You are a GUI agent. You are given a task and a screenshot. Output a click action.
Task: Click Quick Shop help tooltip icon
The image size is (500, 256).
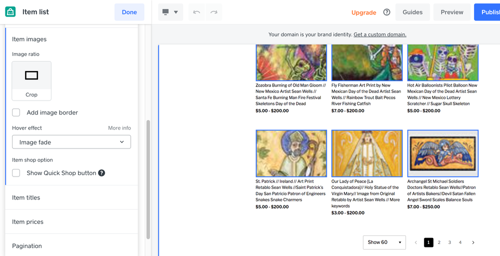pos(102,173)
